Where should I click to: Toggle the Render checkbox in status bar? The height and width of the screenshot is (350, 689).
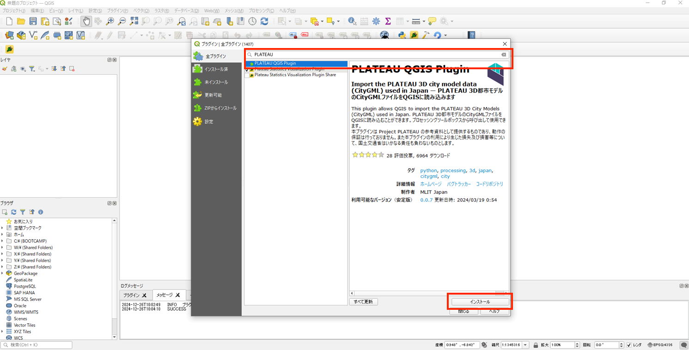click(x=628, y=345)
